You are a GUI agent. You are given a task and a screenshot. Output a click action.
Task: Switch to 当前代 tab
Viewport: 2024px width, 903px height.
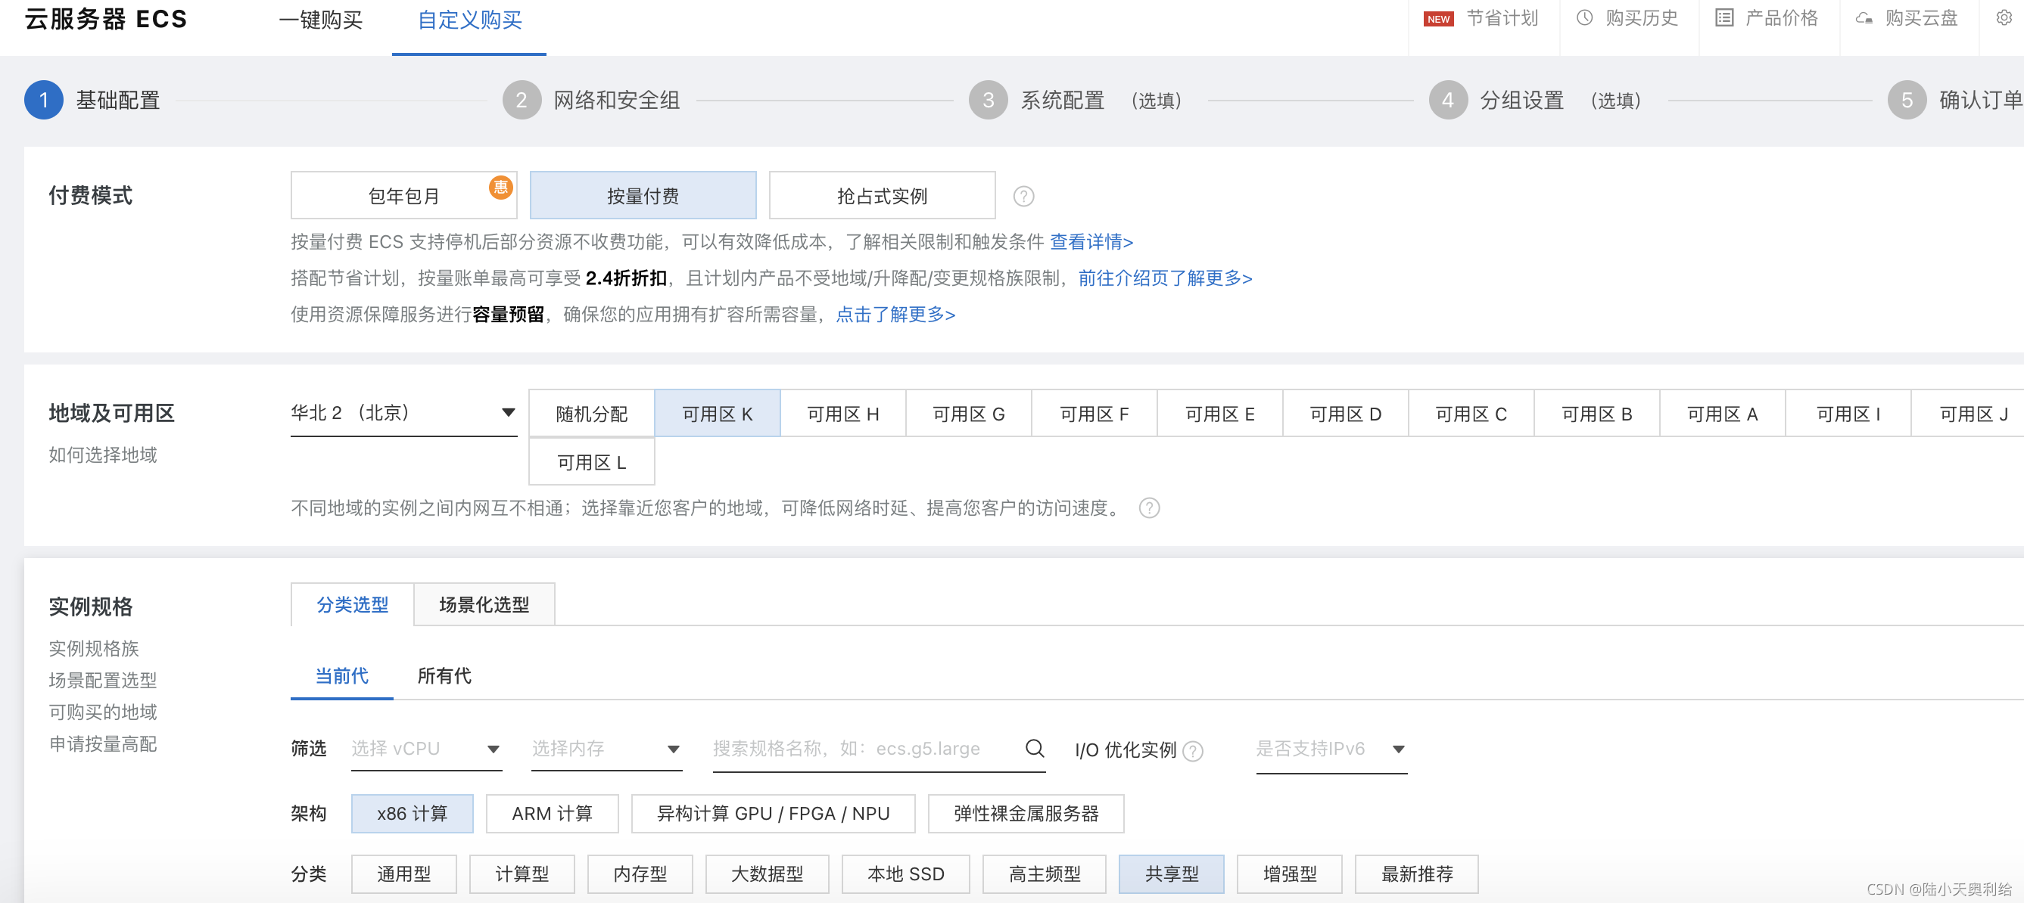342,676
